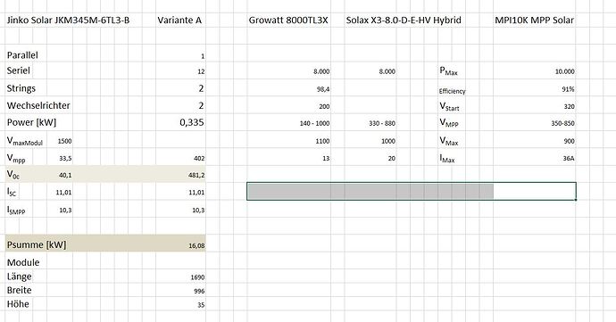Click the Strings value '2' cell
This screenshot has width=616, height=322.
pos(201,88)
